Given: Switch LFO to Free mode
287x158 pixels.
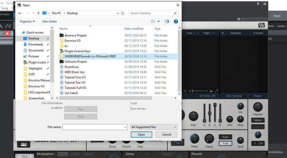Looking at the screenshot, I should 225,144.
